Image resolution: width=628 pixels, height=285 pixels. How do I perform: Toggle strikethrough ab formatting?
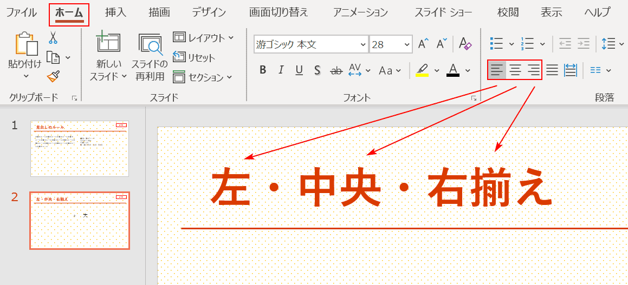click(x=336, y=70)
